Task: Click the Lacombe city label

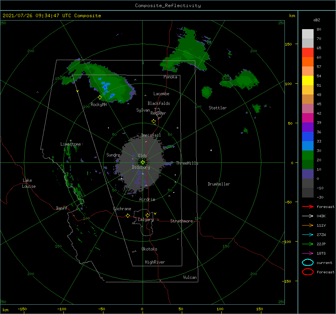Action: tap(161, 94)
